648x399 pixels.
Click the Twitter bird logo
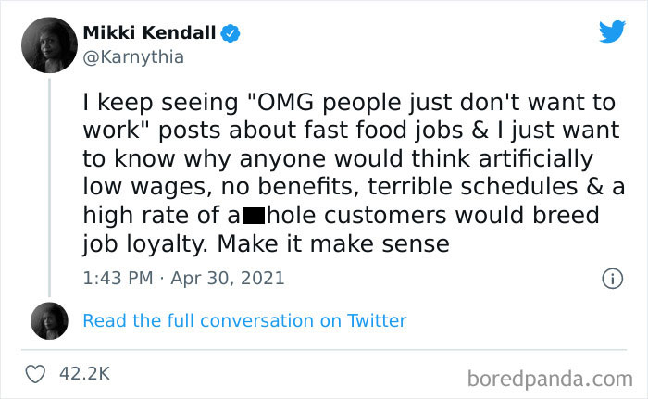coord(612,31)
